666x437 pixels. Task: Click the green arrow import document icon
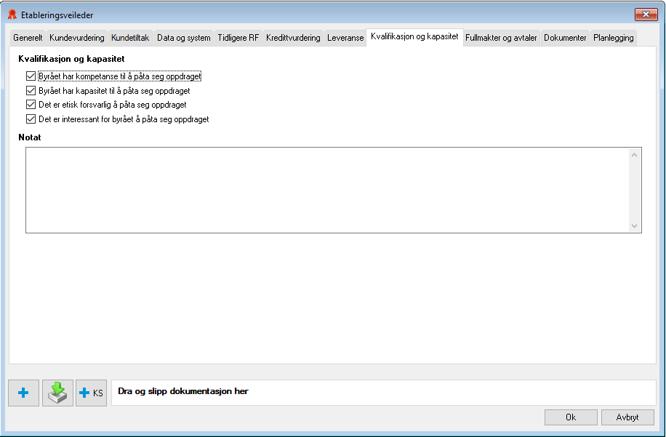tap(57, 393)
